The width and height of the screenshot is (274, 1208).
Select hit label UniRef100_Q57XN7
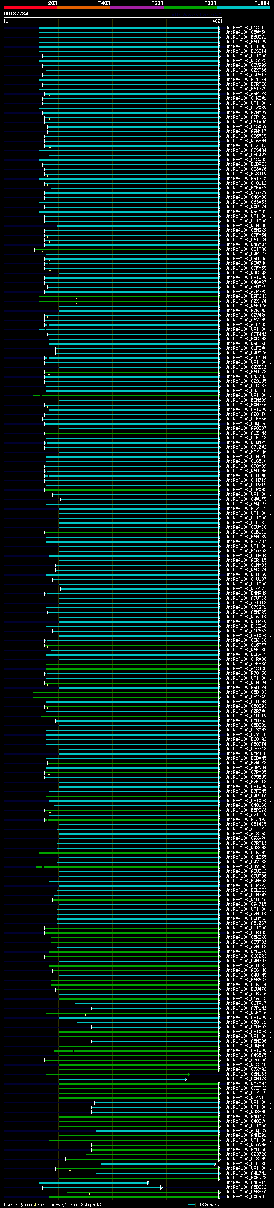click(245, 1084)
